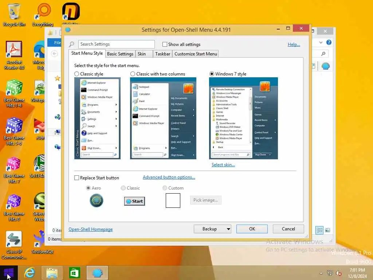Open the Backup dropdown button
This screenshot has width=373, height=280.
[212, 229]
